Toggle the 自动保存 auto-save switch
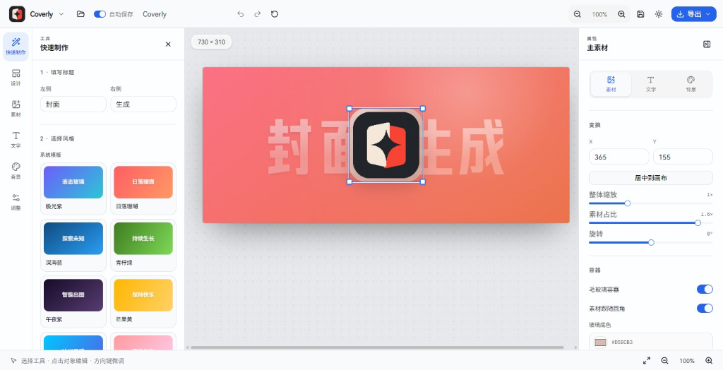This screenshot has width=723, height=370. click(100, 14)
